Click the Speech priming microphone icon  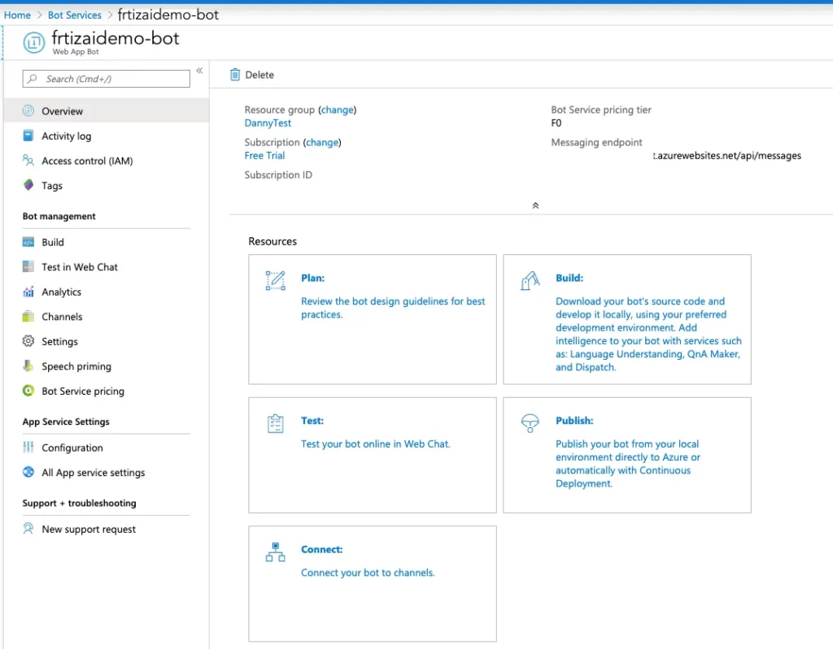[x=28, y=366]
